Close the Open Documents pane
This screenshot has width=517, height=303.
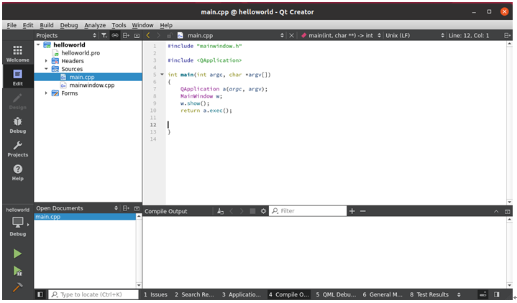[137, 208]
